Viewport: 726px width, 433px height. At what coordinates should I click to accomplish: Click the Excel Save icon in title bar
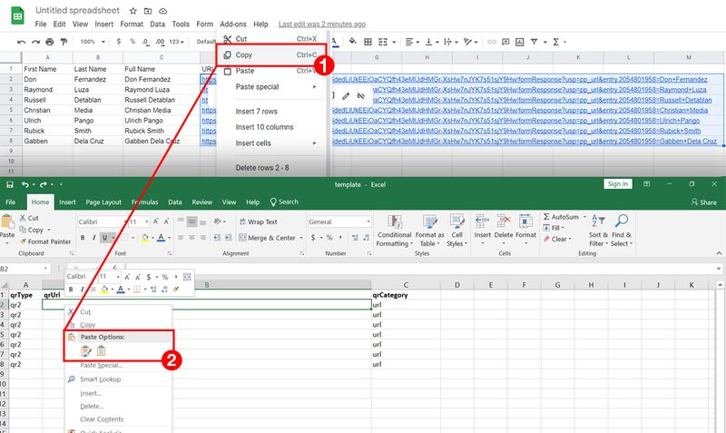pos(10,184)
